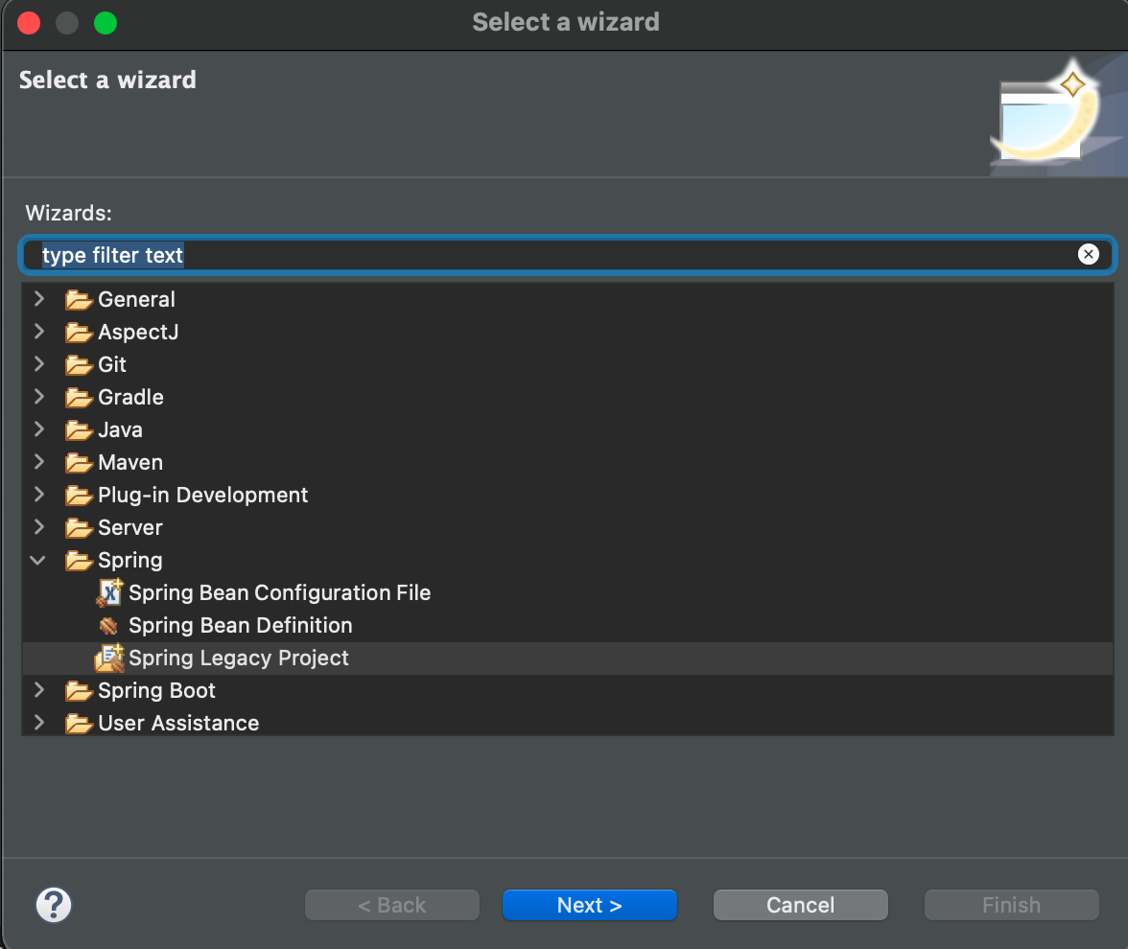Image resolution: width=1128 pixels, height=949 pixels.
Task: Click the green zoom window button
Action: point(106,23)
